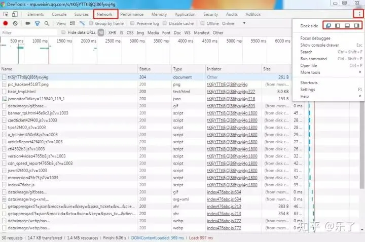Select the inspect element picker icon
The width and height of the screenshot is (365, 242).
5,14
